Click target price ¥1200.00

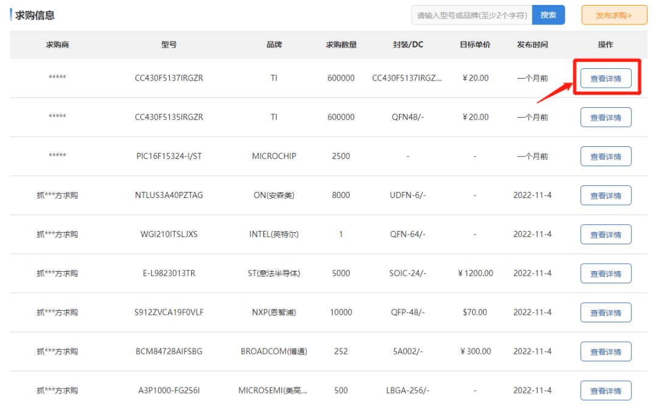(x=475, y=273)
